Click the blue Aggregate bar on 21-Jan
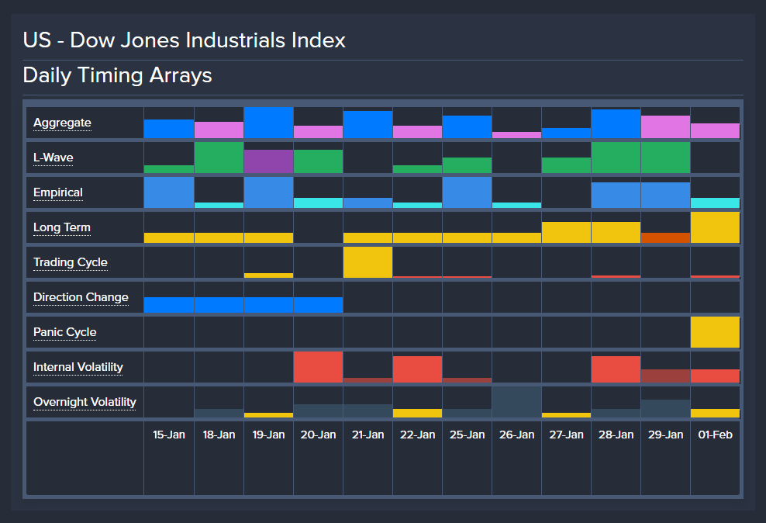 coord(367,125)
